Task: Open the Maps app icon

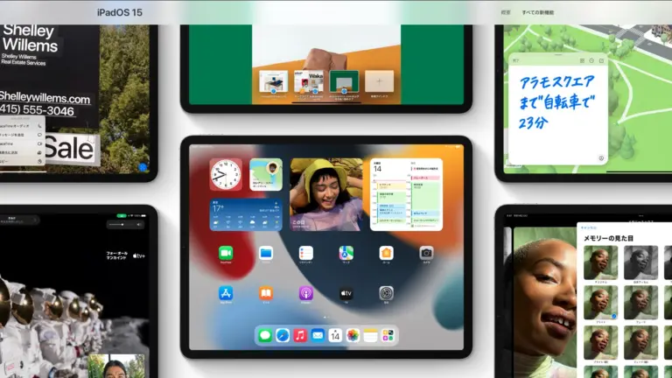Action: pyautogui.click(x=346, y=253)
